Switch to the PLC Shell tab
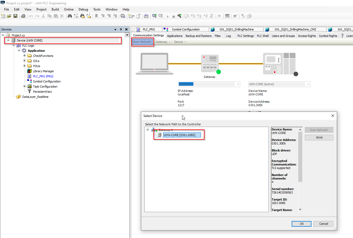Image resolution: width=353 pixels, height=238 pixels. pos(263,36)
